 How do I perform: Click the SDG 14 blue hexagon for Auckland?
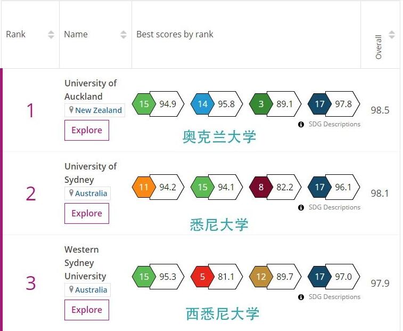(x=202, y=104)
